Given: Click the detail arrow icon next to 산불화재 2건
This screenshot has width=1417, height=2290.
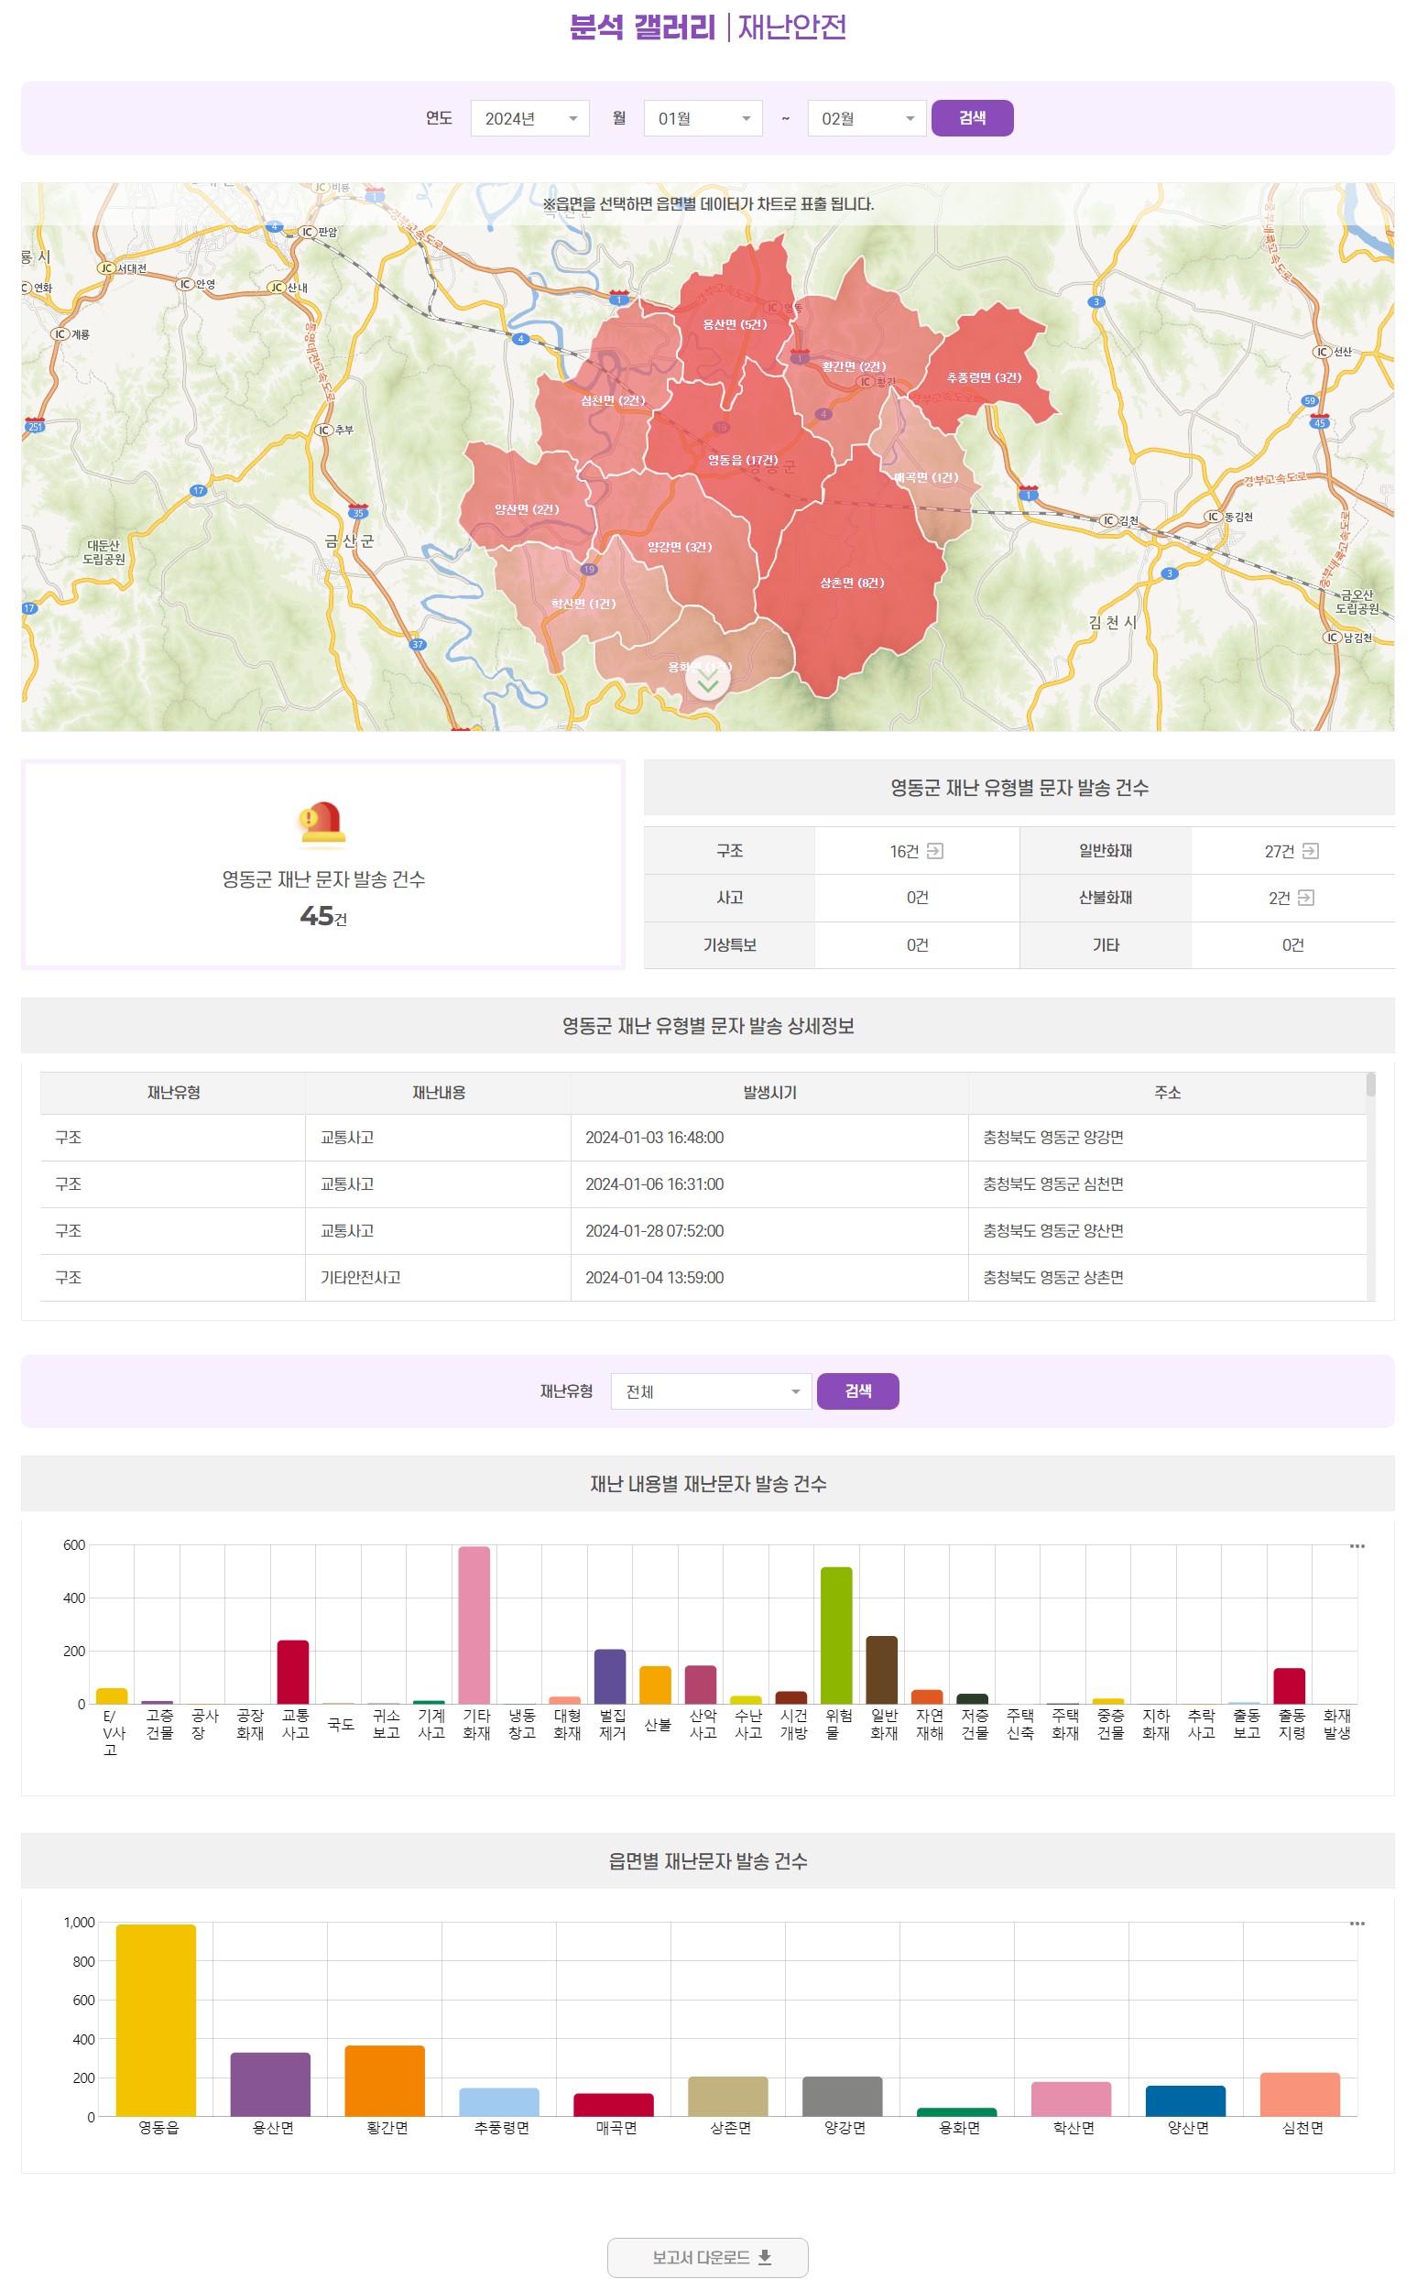Looking at the screenshot, I should 1305,898.
